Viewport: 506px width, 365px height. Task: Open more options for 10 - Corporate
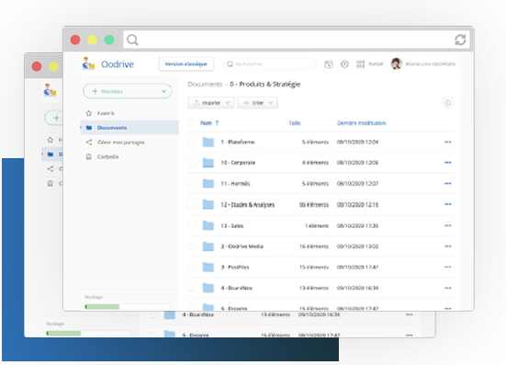tap(447, 163)
